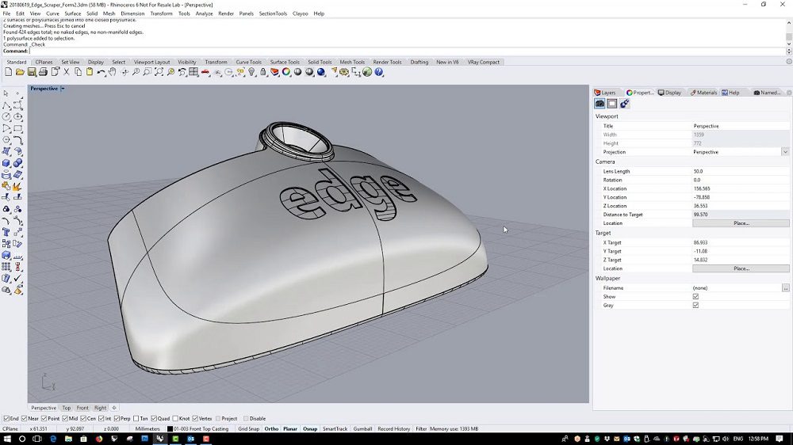Select the Rectangle tool in left sidebar

coord(18,128)
